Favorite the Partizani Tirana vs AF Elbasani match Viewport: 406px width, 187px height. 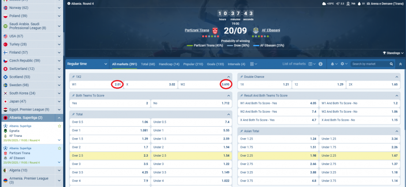pos(59,148)
